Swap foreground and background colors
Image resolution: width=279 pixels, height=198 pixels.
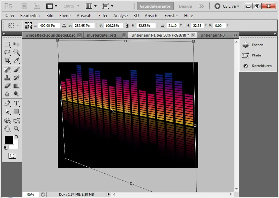pyautogui.click(x=17, y=136)
